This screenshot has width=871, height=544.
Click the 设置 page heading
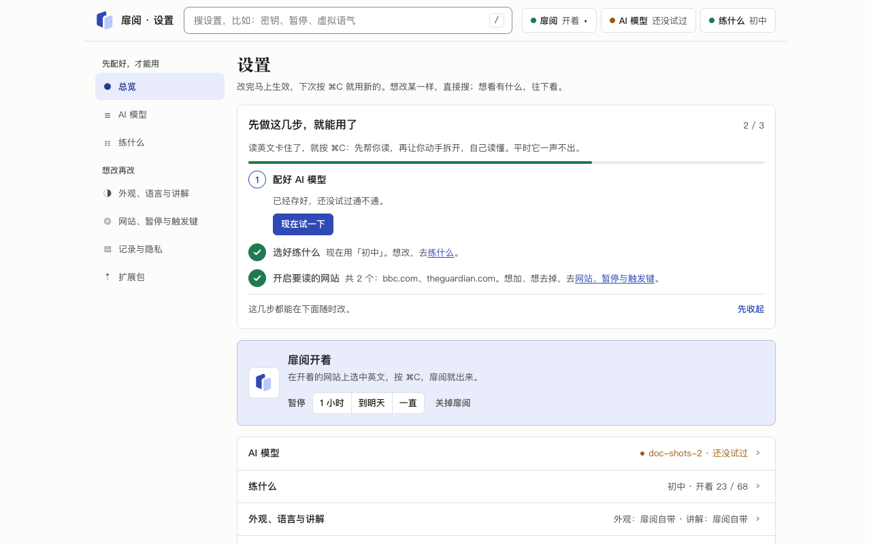point(254,65)
